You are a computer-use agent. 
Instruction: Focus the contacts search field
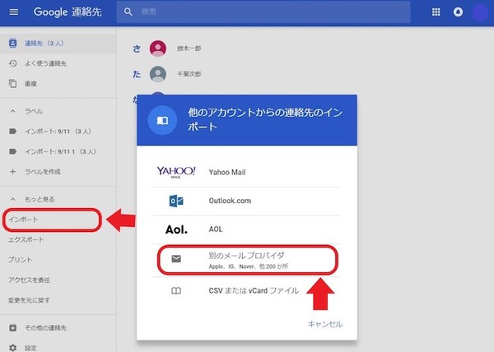pyautogui.click(x=263, y=12)
